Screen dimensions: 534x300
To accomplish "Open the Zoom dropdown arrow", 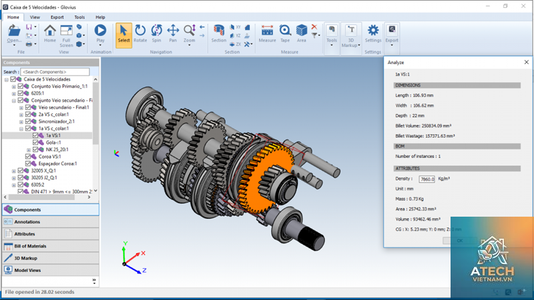I will (190, 45).
